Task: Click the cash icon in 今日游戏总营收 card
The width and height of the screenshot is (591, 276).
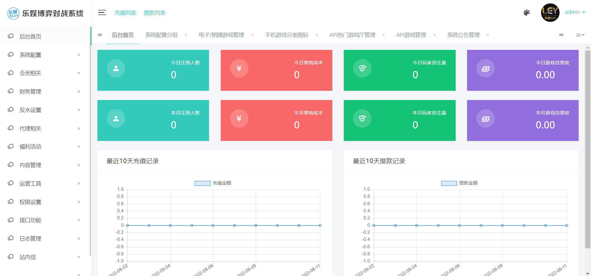Action: (485, 68)
